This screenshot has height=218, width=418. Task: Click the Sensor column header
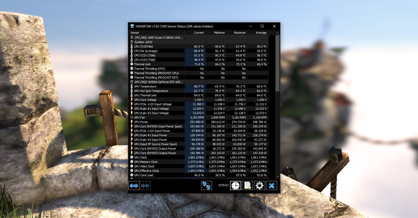click(157, 33)
